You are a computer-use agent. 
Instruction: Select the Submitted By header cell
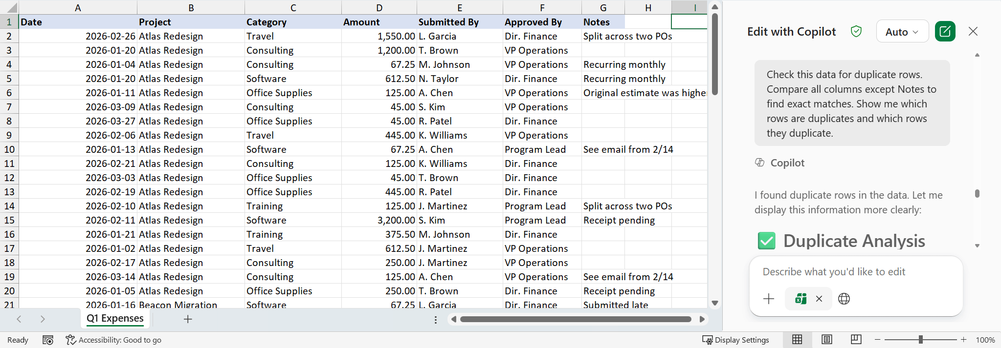(x=460, y=22)
